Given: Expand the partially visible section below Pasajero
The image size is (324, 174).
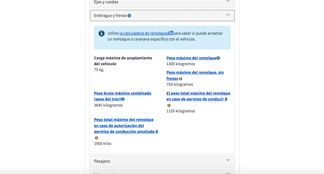Looking at the screenshot, I should pos(162,172).
